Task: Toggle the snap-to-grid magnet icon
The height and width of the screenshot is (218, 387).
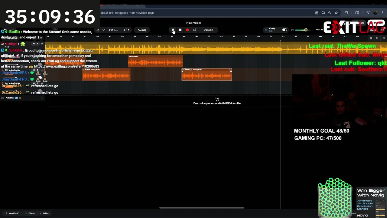Action: (371, 38)
